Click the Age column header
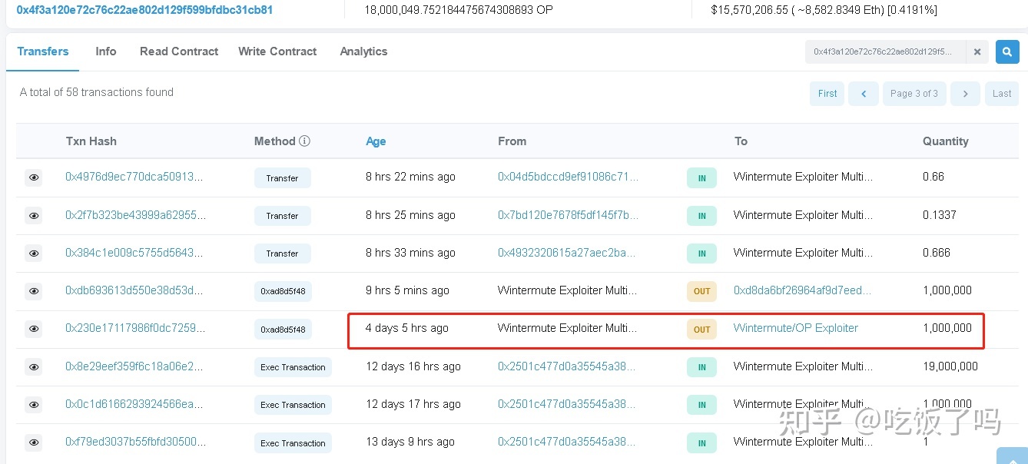The height and width of the screenshot is (464, 1028). click(x=376, y=141)
